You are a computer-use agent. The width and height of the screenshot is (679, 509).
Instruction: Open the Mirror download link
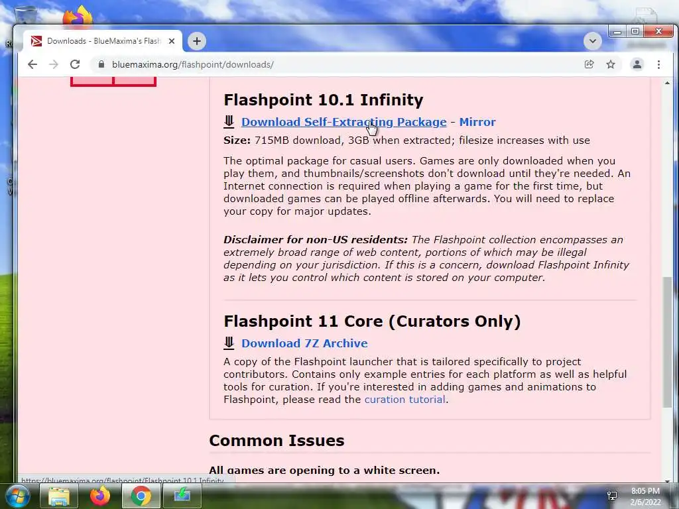[x=477, y=122]
